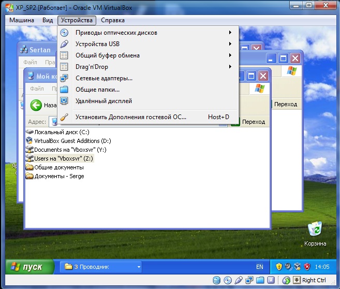The height and width of the screenshot is (289, 340).
Task: Select Users на "Vboxsvr" (Z:)
Action: (60, 158)
